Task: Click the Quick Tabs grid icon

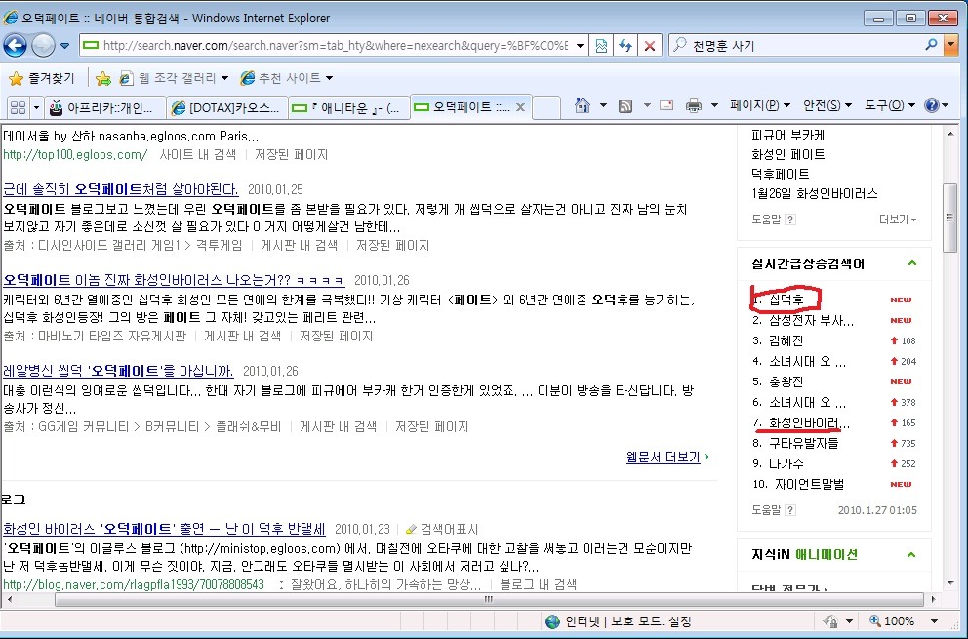Action: coord(18,107)
